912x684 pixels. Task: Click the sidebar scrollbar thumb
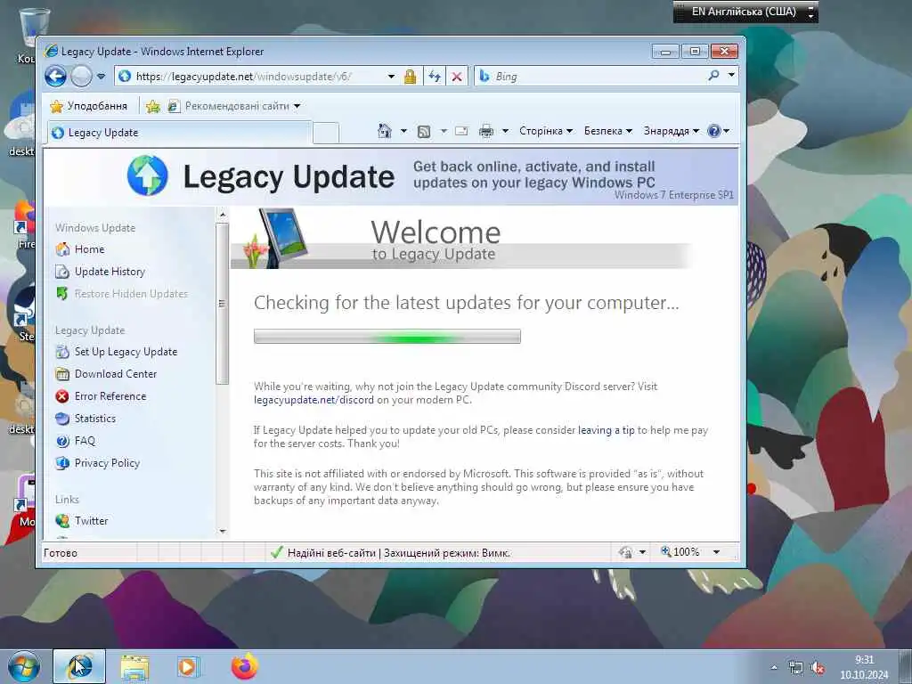222,303
